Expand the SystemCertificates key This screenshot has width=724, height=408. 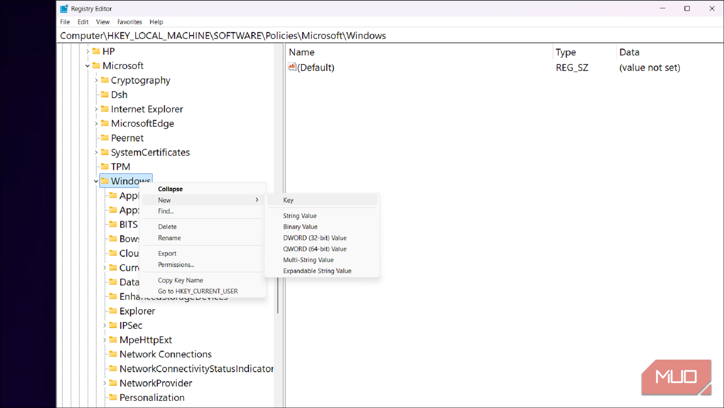[x=96, y=152]
